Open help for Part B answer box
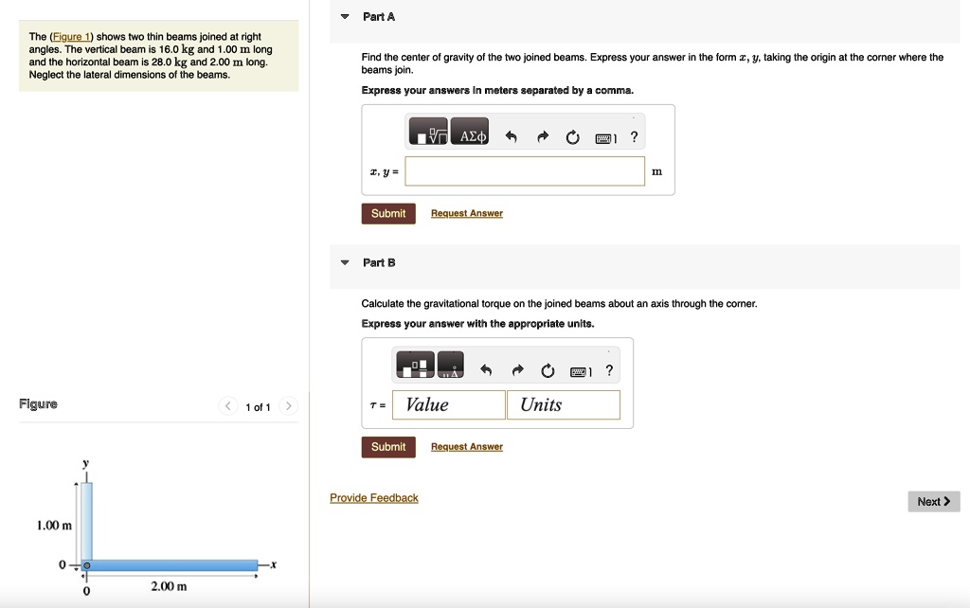Screen dimensions: 970x608 (x=609, y=370)
